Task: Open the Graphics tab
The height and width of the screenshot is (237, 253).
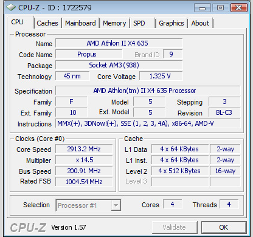Action: pos(172,23)
